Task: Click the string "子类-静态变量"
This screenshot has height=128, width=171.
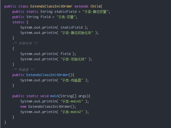Action: 96,12
